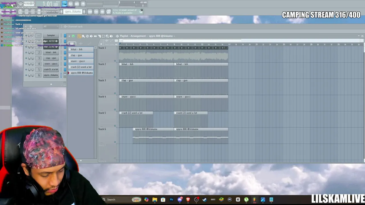365x205 pixels.
Task: Select the hihat - bih pattern in picker
Action: click(81, 50)
